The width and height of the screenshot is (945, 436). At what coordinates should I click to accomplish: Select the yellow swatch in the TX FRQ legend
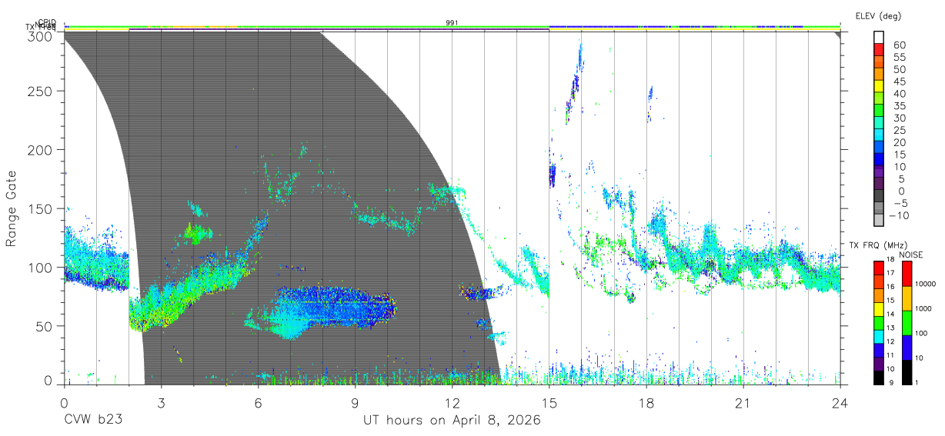coord(879,308)
